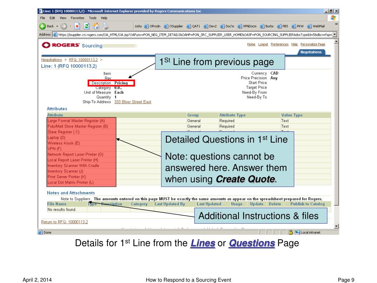
Task: Click the RFQ: 10000113,2 breadcrumb link
Action: click(83, 60)
